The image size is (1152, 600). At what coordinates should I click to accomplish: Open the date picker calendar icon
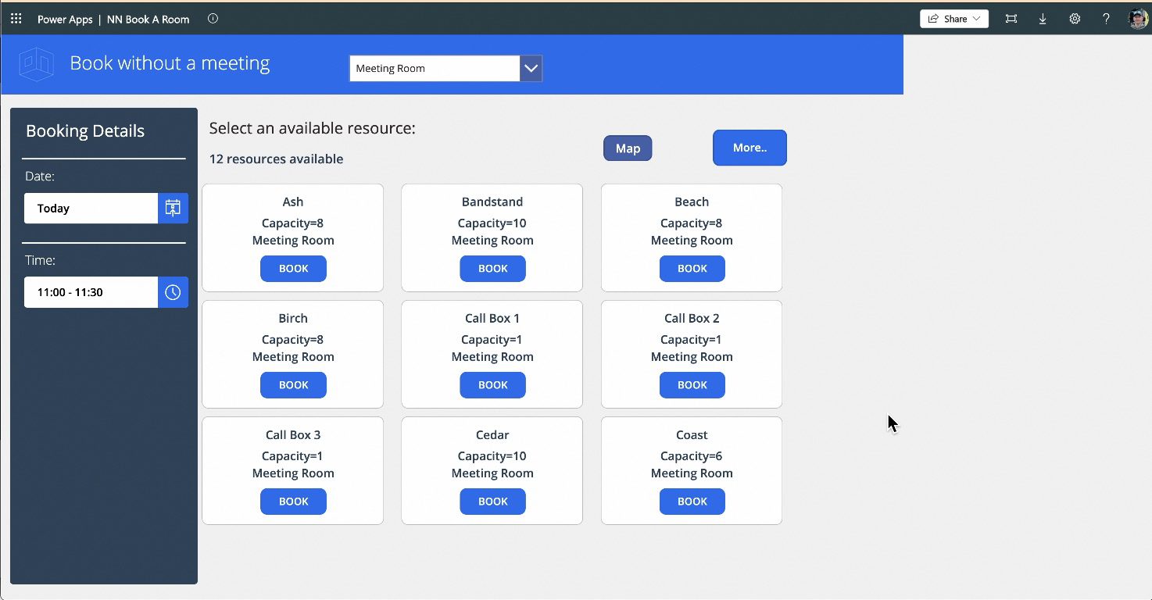(x=173, y=208)
